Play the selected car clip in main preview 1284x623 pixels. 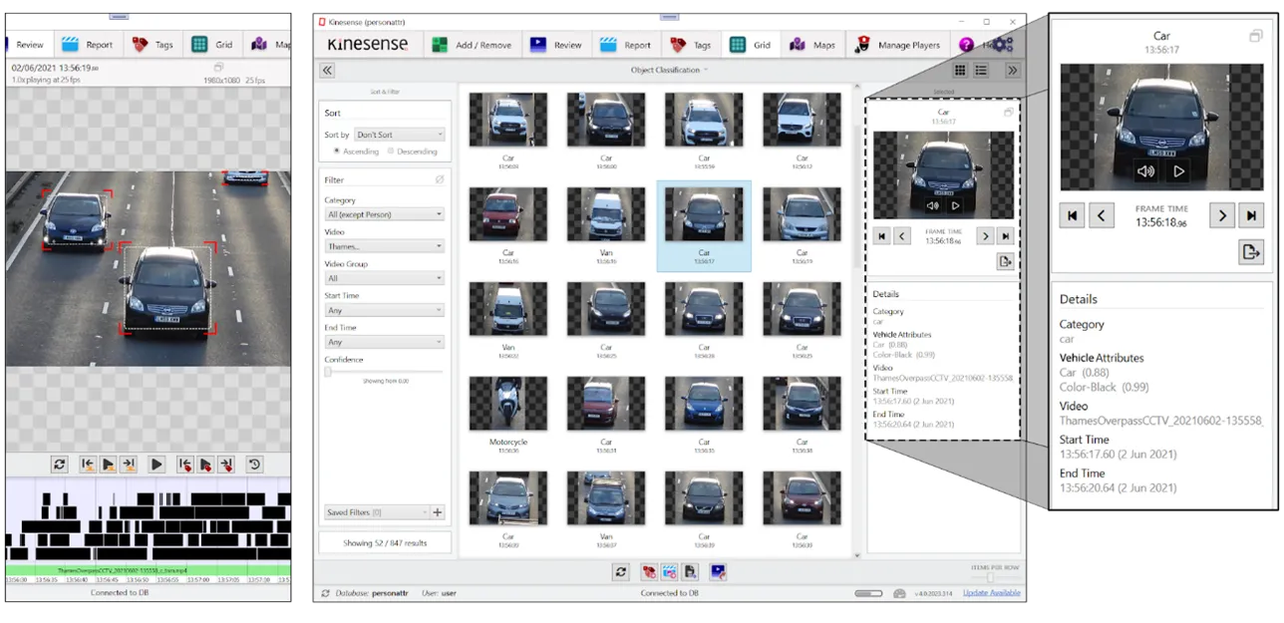[x=956, y=206]
